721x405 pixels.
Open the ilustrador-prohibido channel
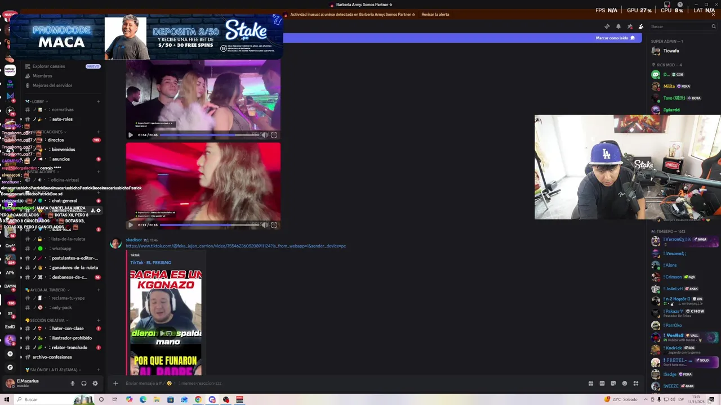tap(62, 338)
